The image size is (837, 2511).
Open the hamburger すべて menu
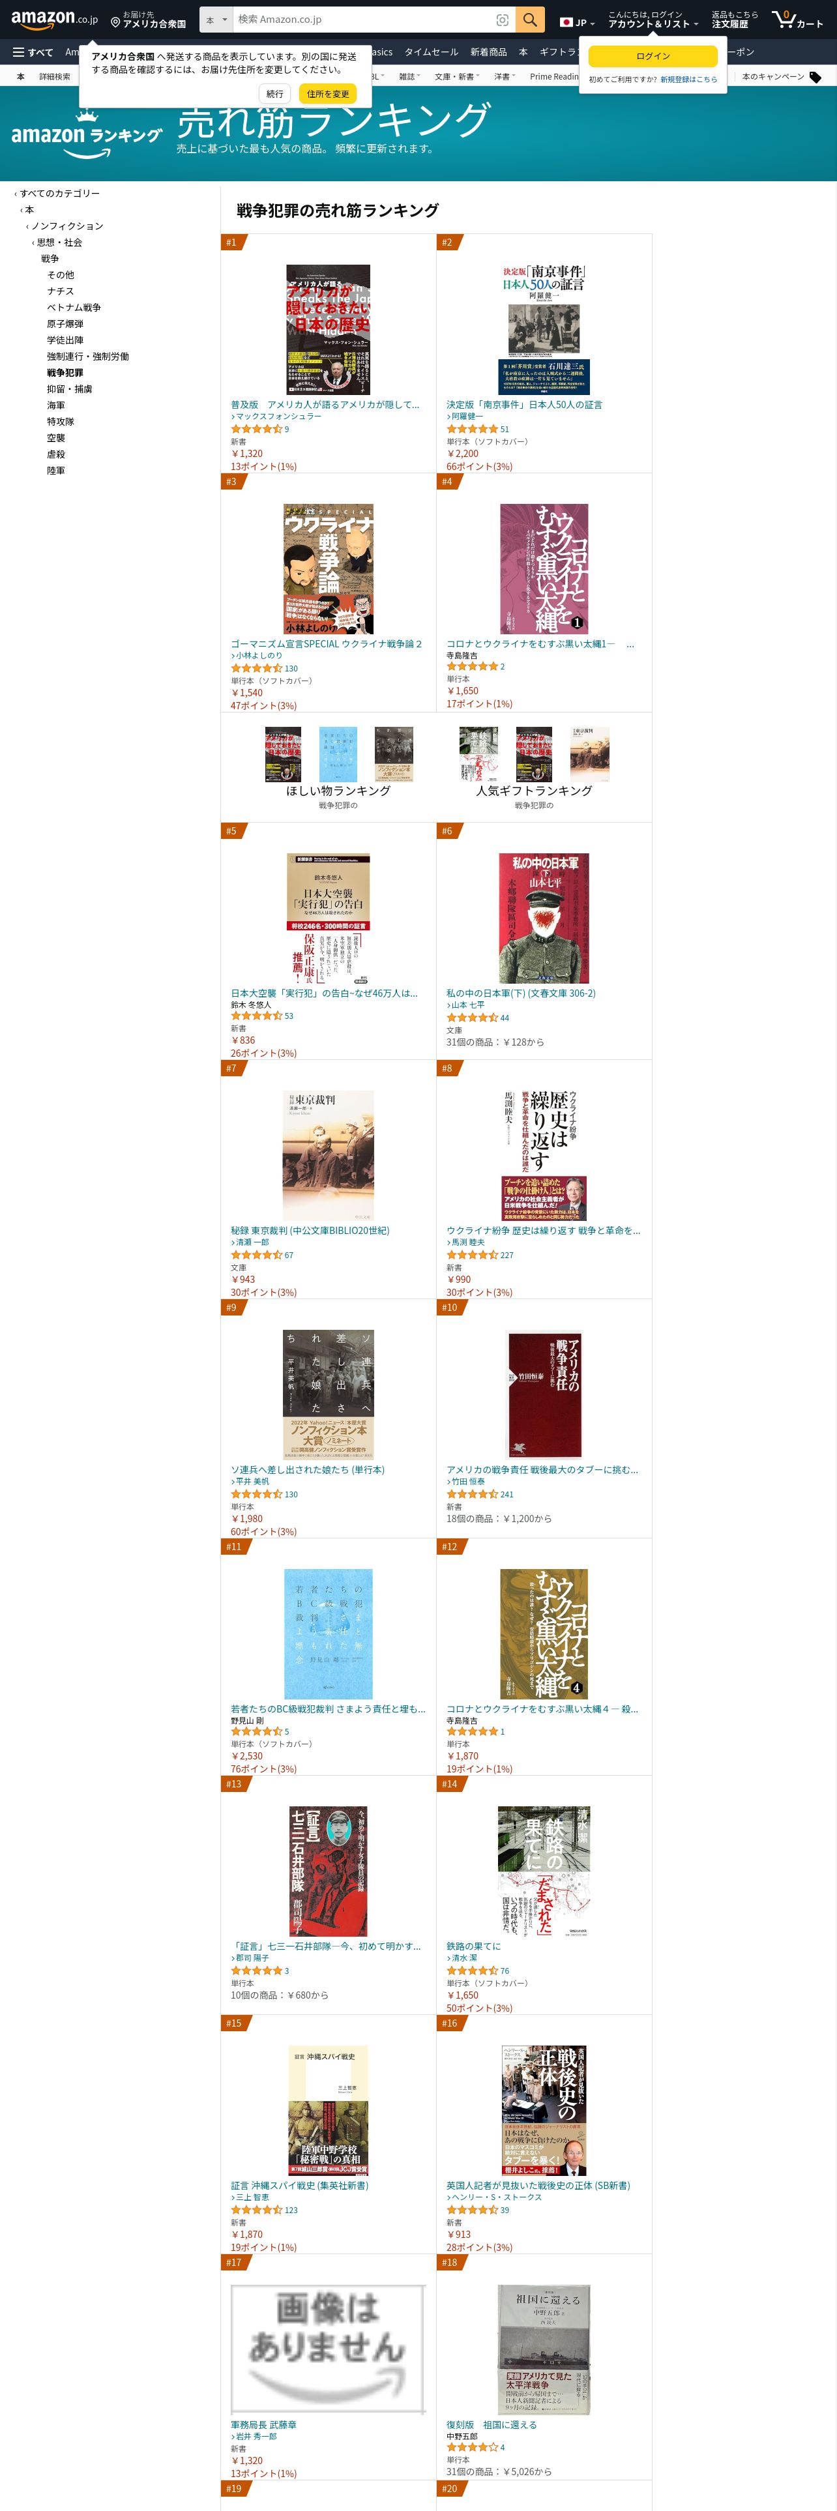click(x=32, y=53)
